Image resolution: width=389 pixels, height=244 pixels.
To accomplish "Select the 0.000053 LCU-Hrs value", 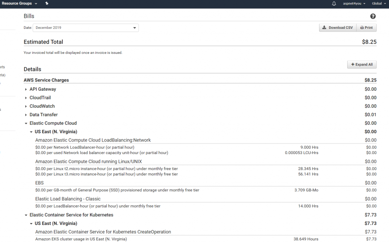I will [x=302, y=153].
